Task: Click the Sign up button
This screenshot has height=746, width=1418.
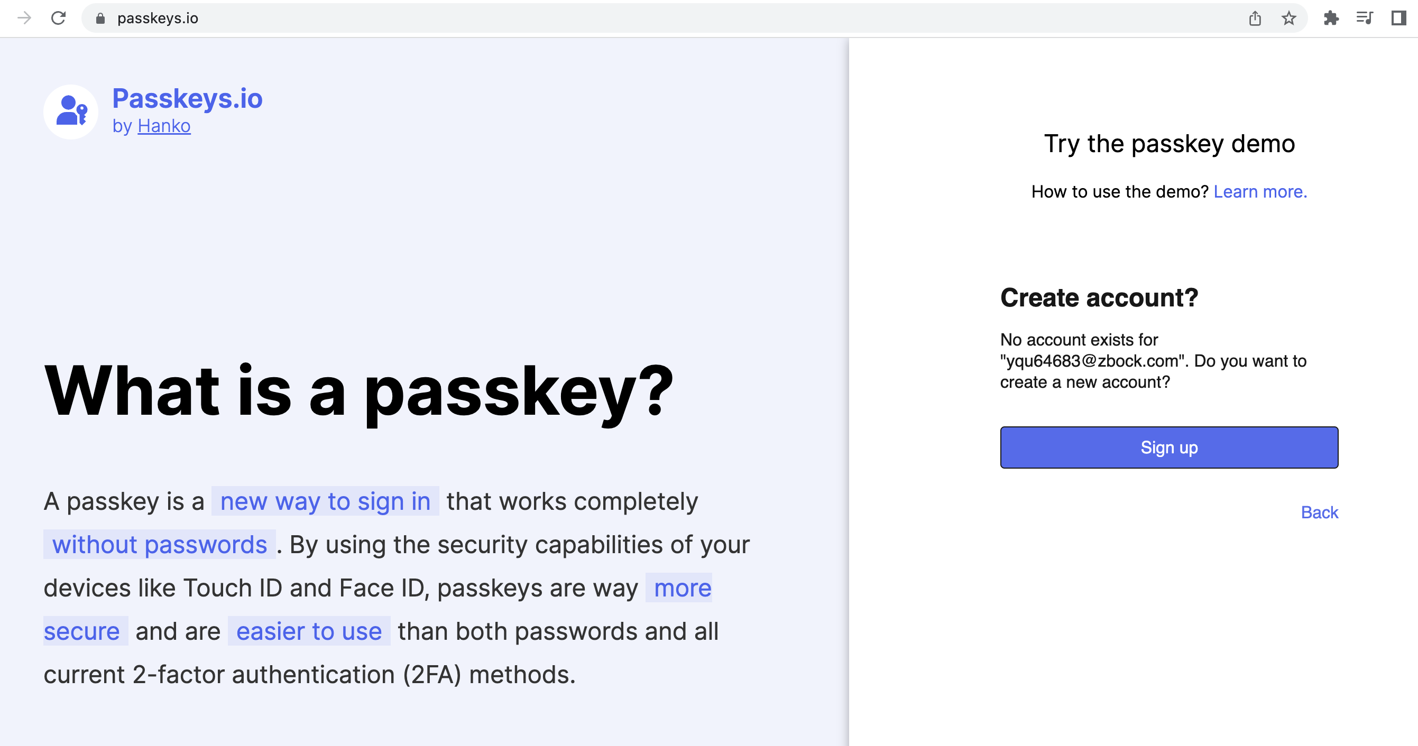Action: [1169, 447]
